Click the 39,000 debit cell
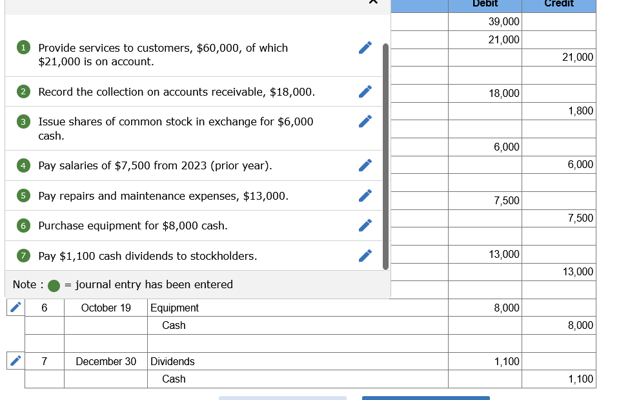The width and height of the screenshot is (630, 400). 485,21
